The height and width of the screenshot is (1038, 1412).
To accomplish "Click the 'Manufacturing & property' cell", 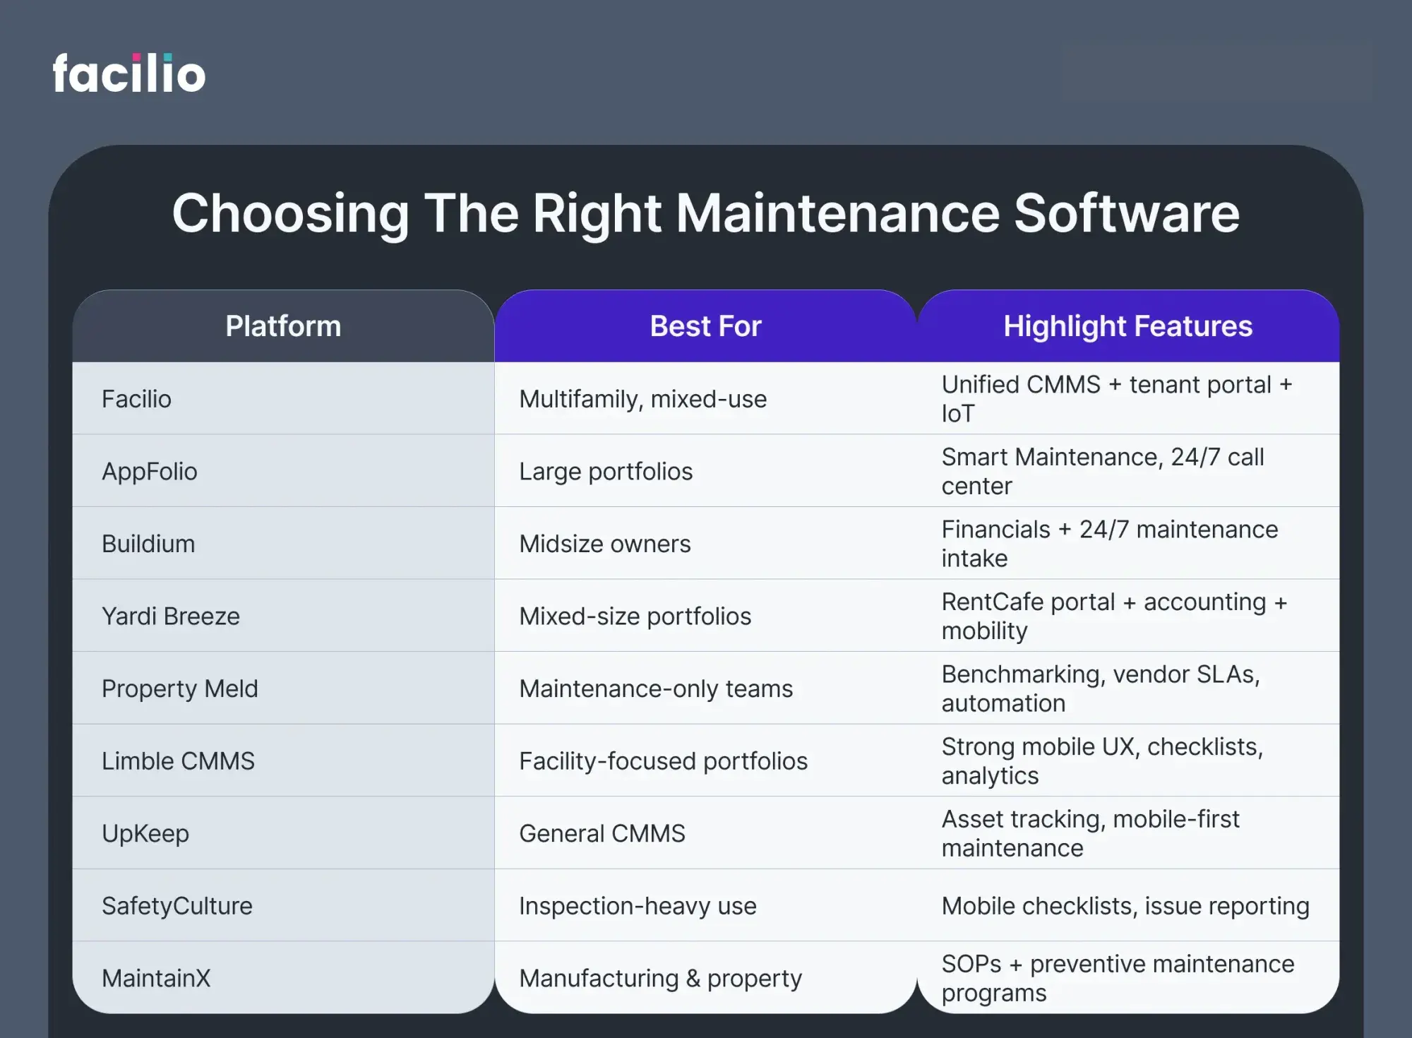I will coord(660,977).
